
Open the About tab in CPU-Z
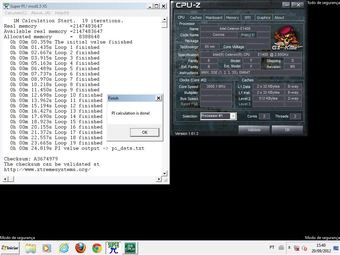(x=279, y=18)
